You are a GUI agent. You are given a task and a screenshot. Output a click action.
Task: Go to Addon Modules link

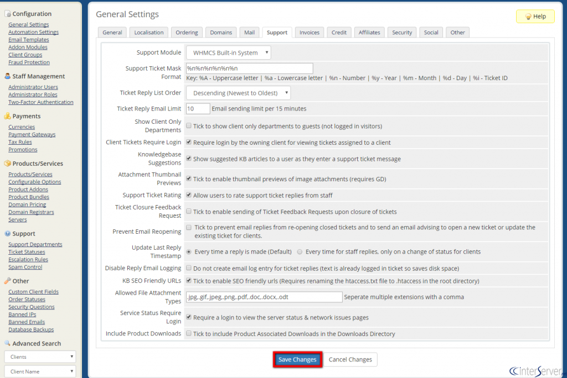click(28, 48)
